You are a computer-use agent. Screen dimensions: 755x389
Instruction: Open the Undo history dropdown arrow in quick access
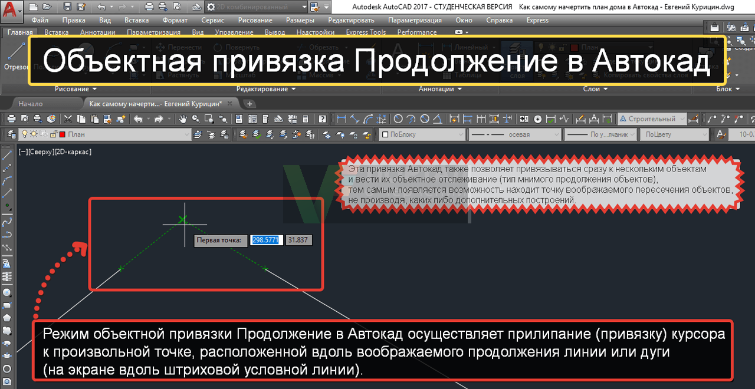click(111, 7)
